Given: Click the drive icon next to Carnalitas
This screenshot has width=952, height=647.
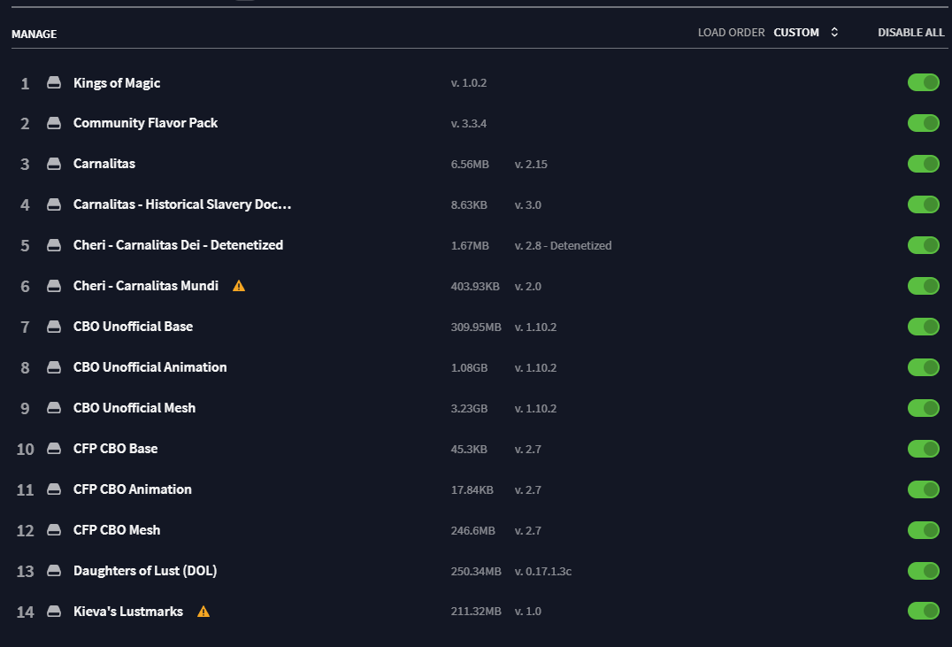Looking at the screenshot, I should tap(54, 164).
